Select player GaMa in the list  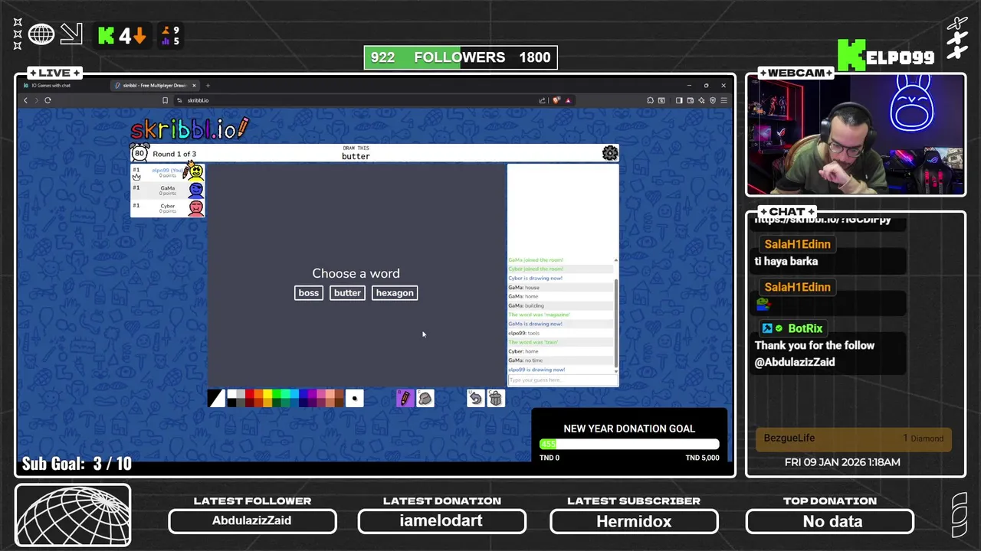click(167, 190)
